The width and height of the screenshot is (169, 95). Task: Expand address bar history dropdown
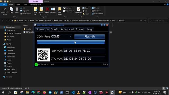click(141, 21)
